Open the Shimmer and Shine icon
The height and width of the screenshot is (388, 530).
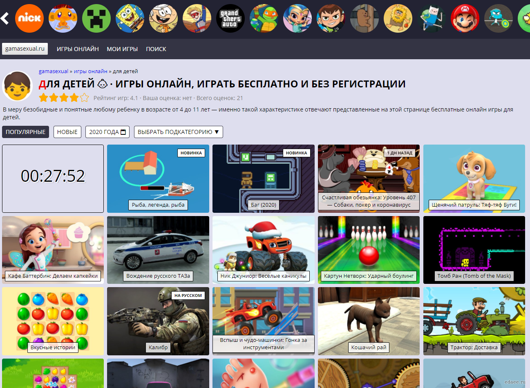coord(297,18)
